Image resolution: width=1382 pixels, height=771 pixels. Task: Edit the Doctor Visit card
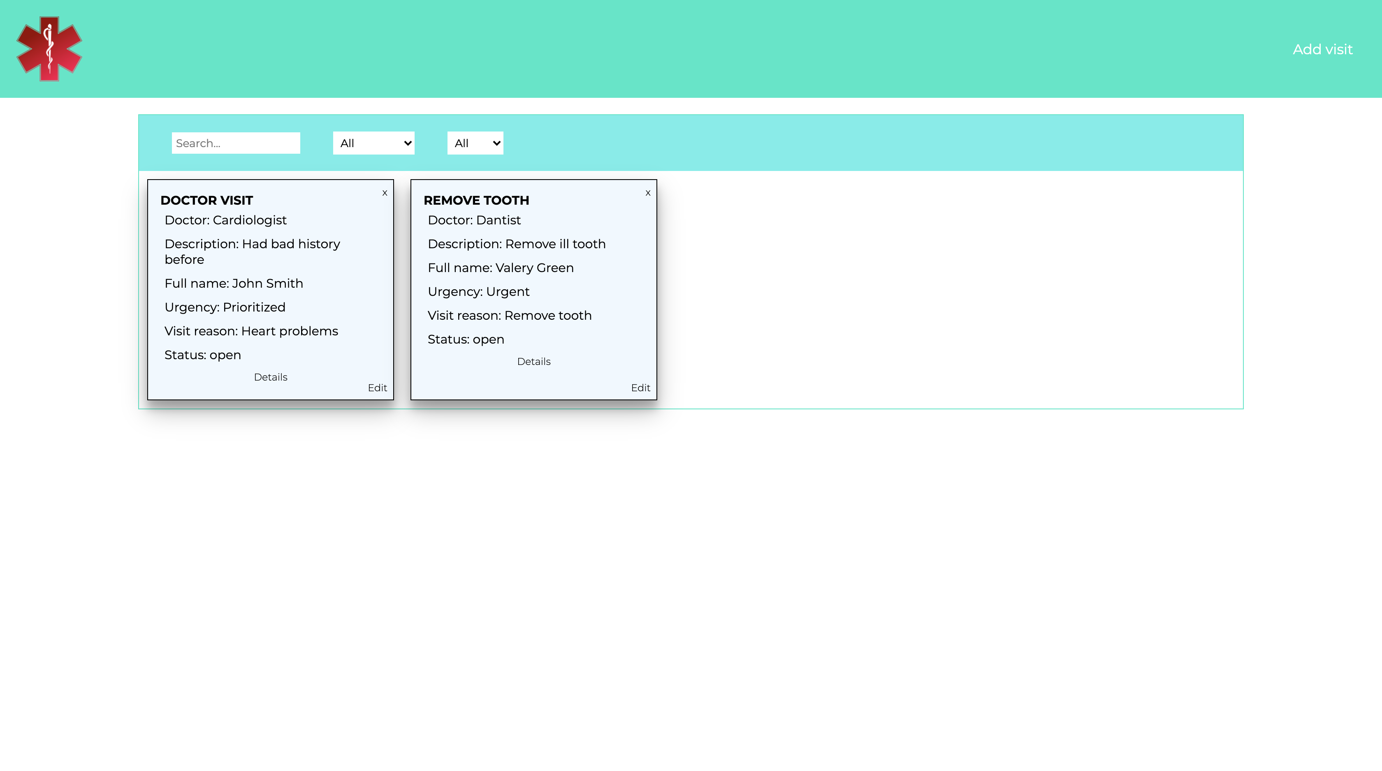(x=377, y=388)
